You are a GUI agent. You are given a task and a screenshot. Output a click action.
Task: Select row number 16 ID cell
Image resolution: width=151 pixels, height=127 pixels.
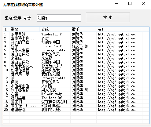(6, 94)
